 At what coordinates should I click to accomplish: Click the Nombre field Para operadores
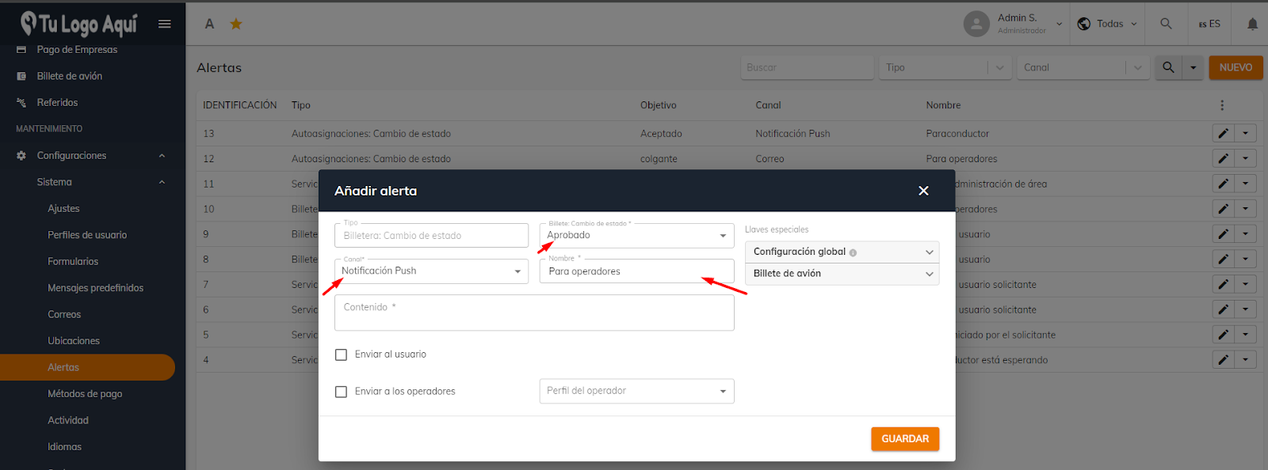[636, 271]
